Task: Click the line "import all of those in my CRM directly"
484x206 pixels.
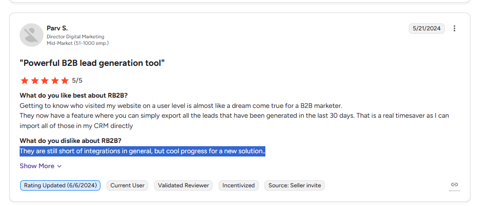Action: [76, 126]
